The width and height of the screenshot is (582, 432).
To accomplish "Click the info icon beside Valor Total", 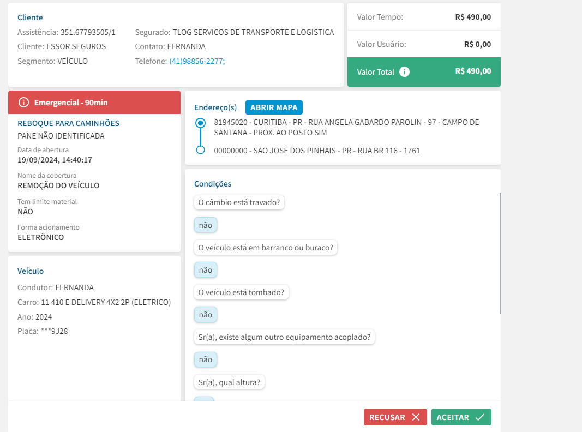I will (x=404, y=72).
